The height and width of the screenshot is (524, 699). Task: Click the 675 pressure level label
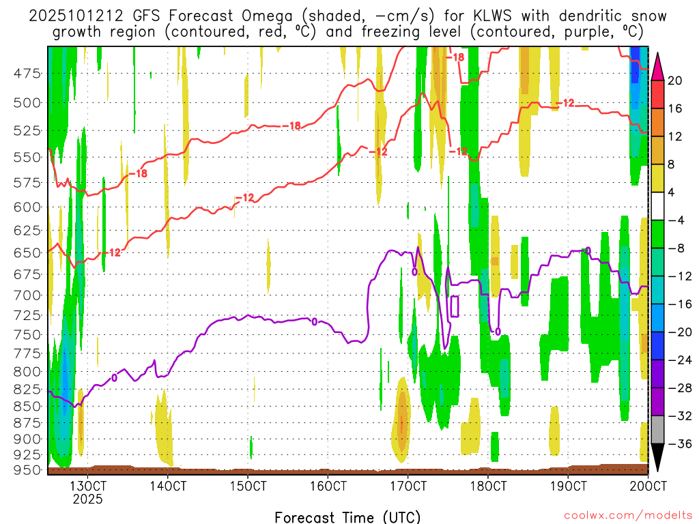[x=27, y=274]
